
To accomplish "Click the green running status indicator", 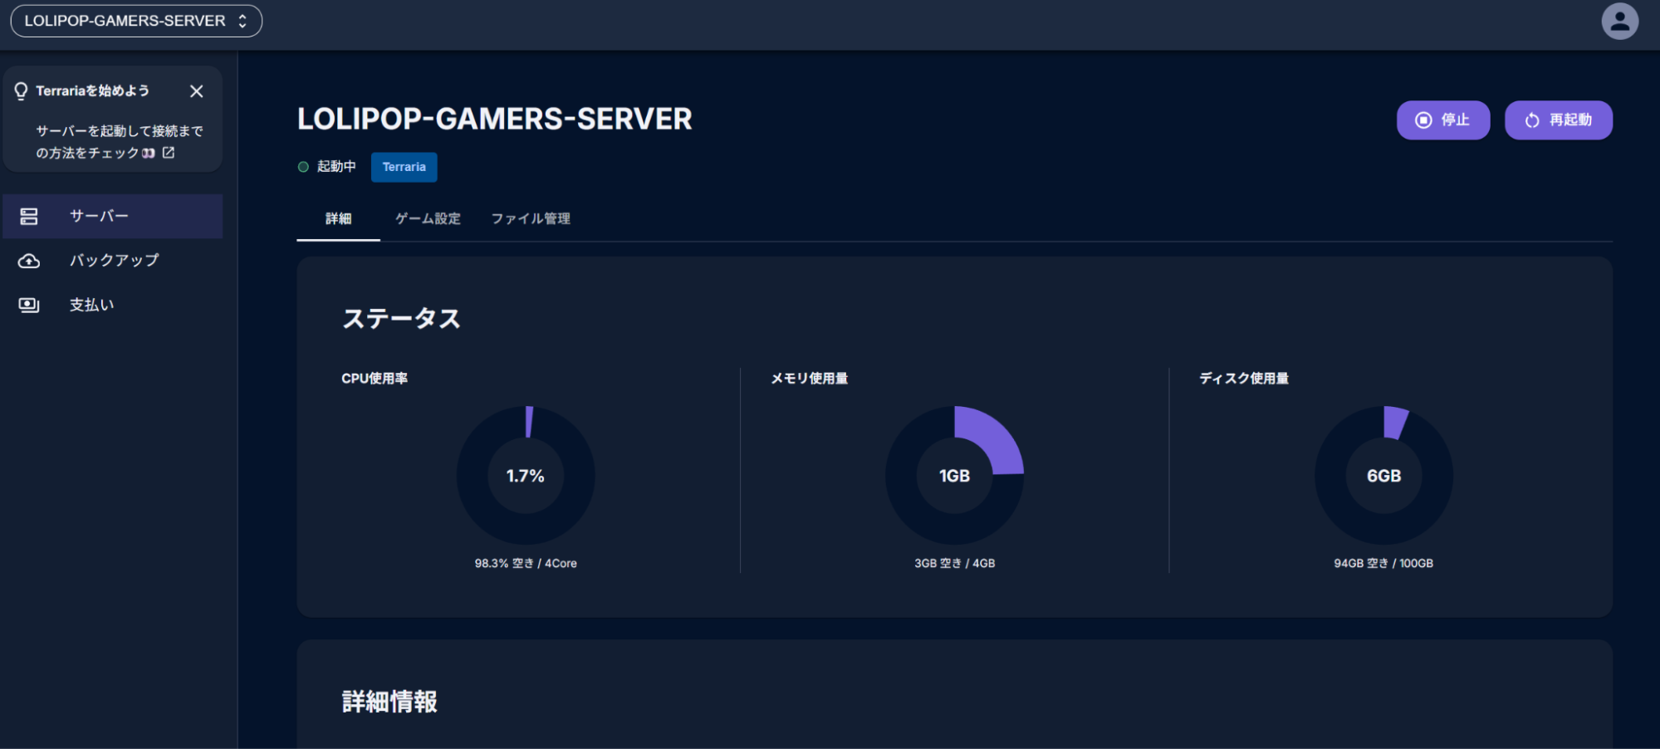I will click(303, 167).
